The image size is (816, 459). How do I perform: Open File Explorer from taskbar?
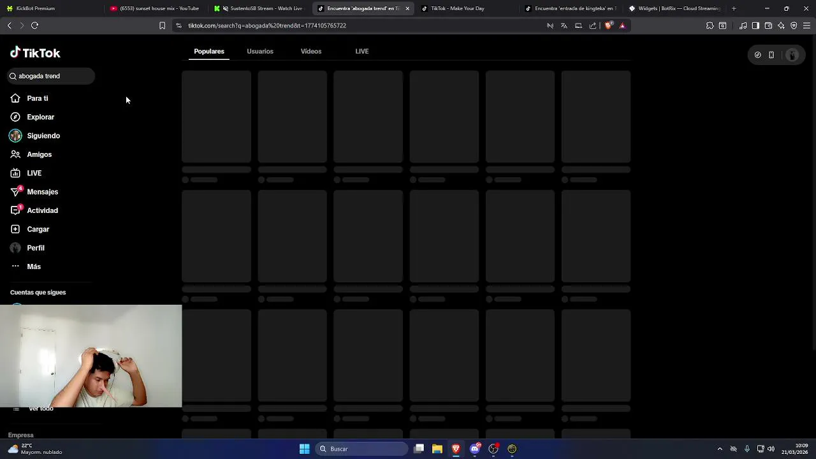(x=437, y=449)
